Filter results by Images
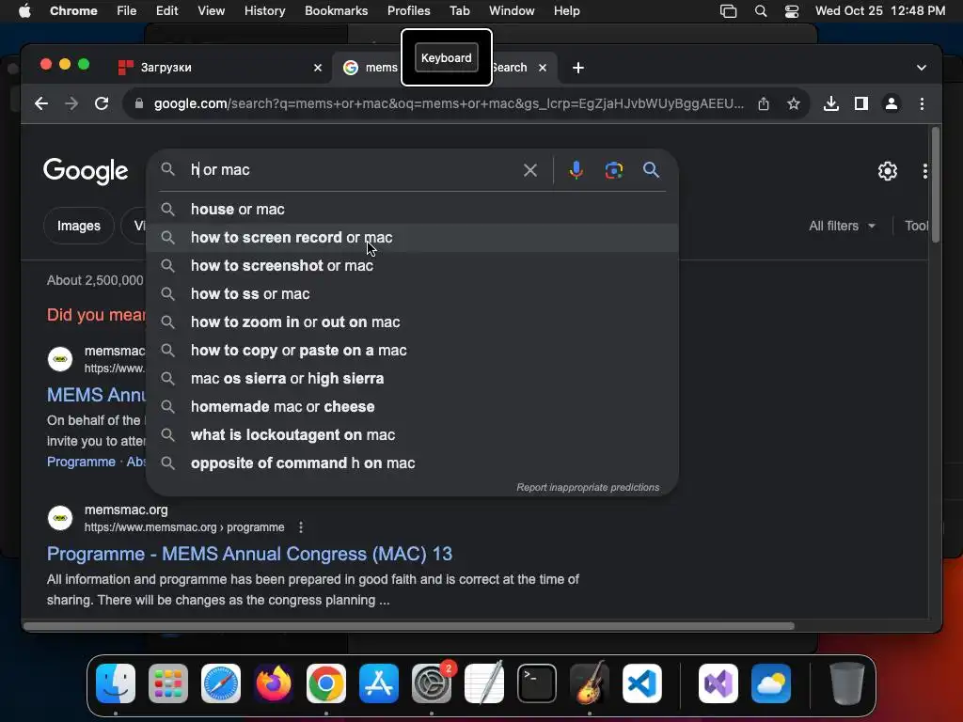Screen dimensions: 963x722 point(79,226)
